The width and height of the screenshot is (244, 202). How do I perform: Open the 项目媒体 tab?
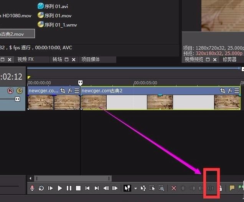pos(91,59)
